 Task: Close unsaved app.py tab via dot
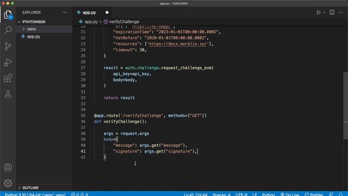click(x=107, y=13)
